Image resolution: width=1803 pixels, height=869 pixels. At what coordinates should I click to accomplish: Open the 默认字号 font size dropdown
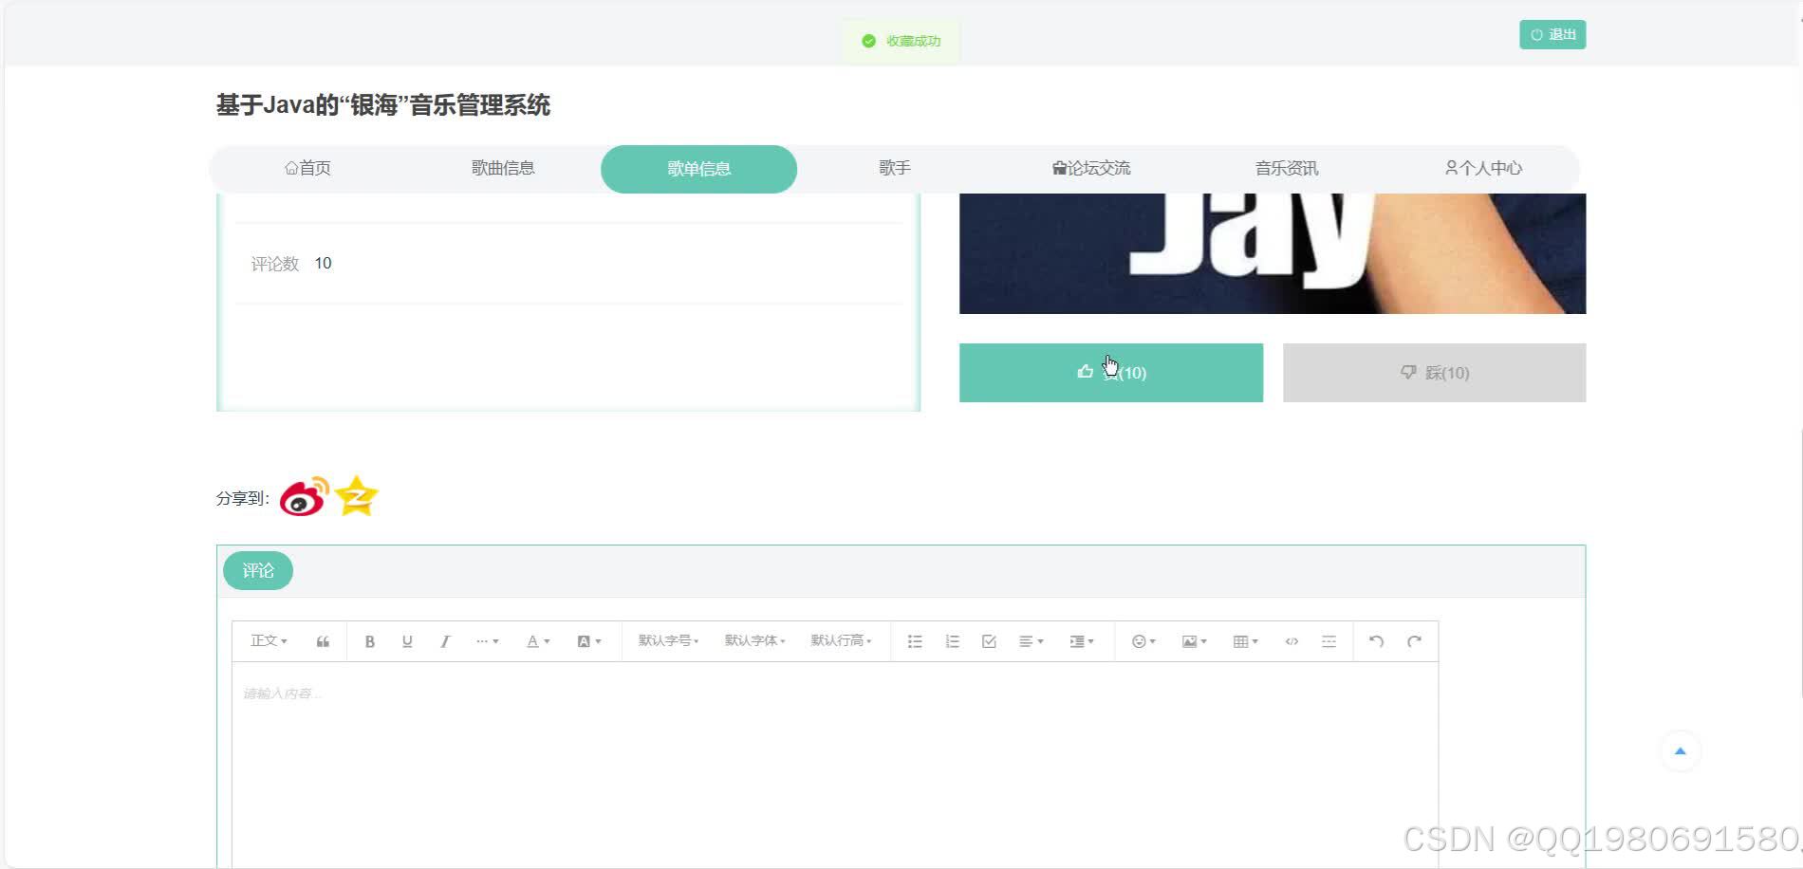click(x=667, y=640)
